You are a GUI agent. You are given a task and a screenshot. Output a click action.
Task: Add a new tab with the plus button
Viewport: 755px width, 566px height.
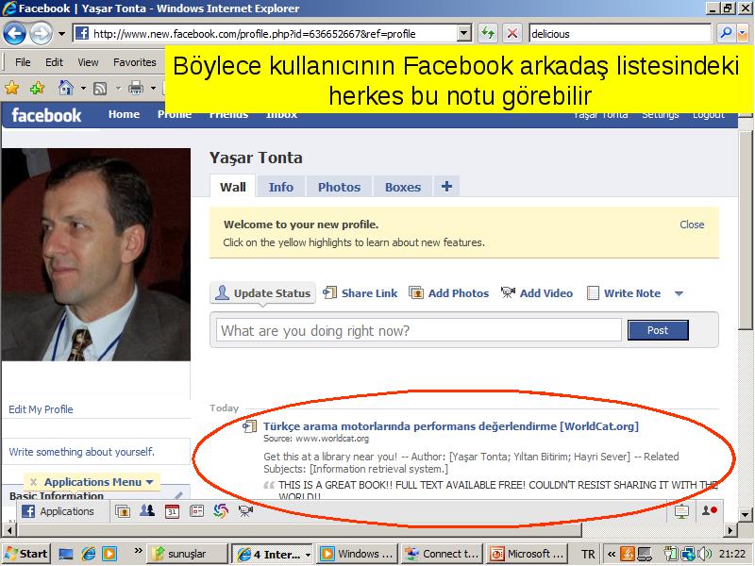point(446,186)
